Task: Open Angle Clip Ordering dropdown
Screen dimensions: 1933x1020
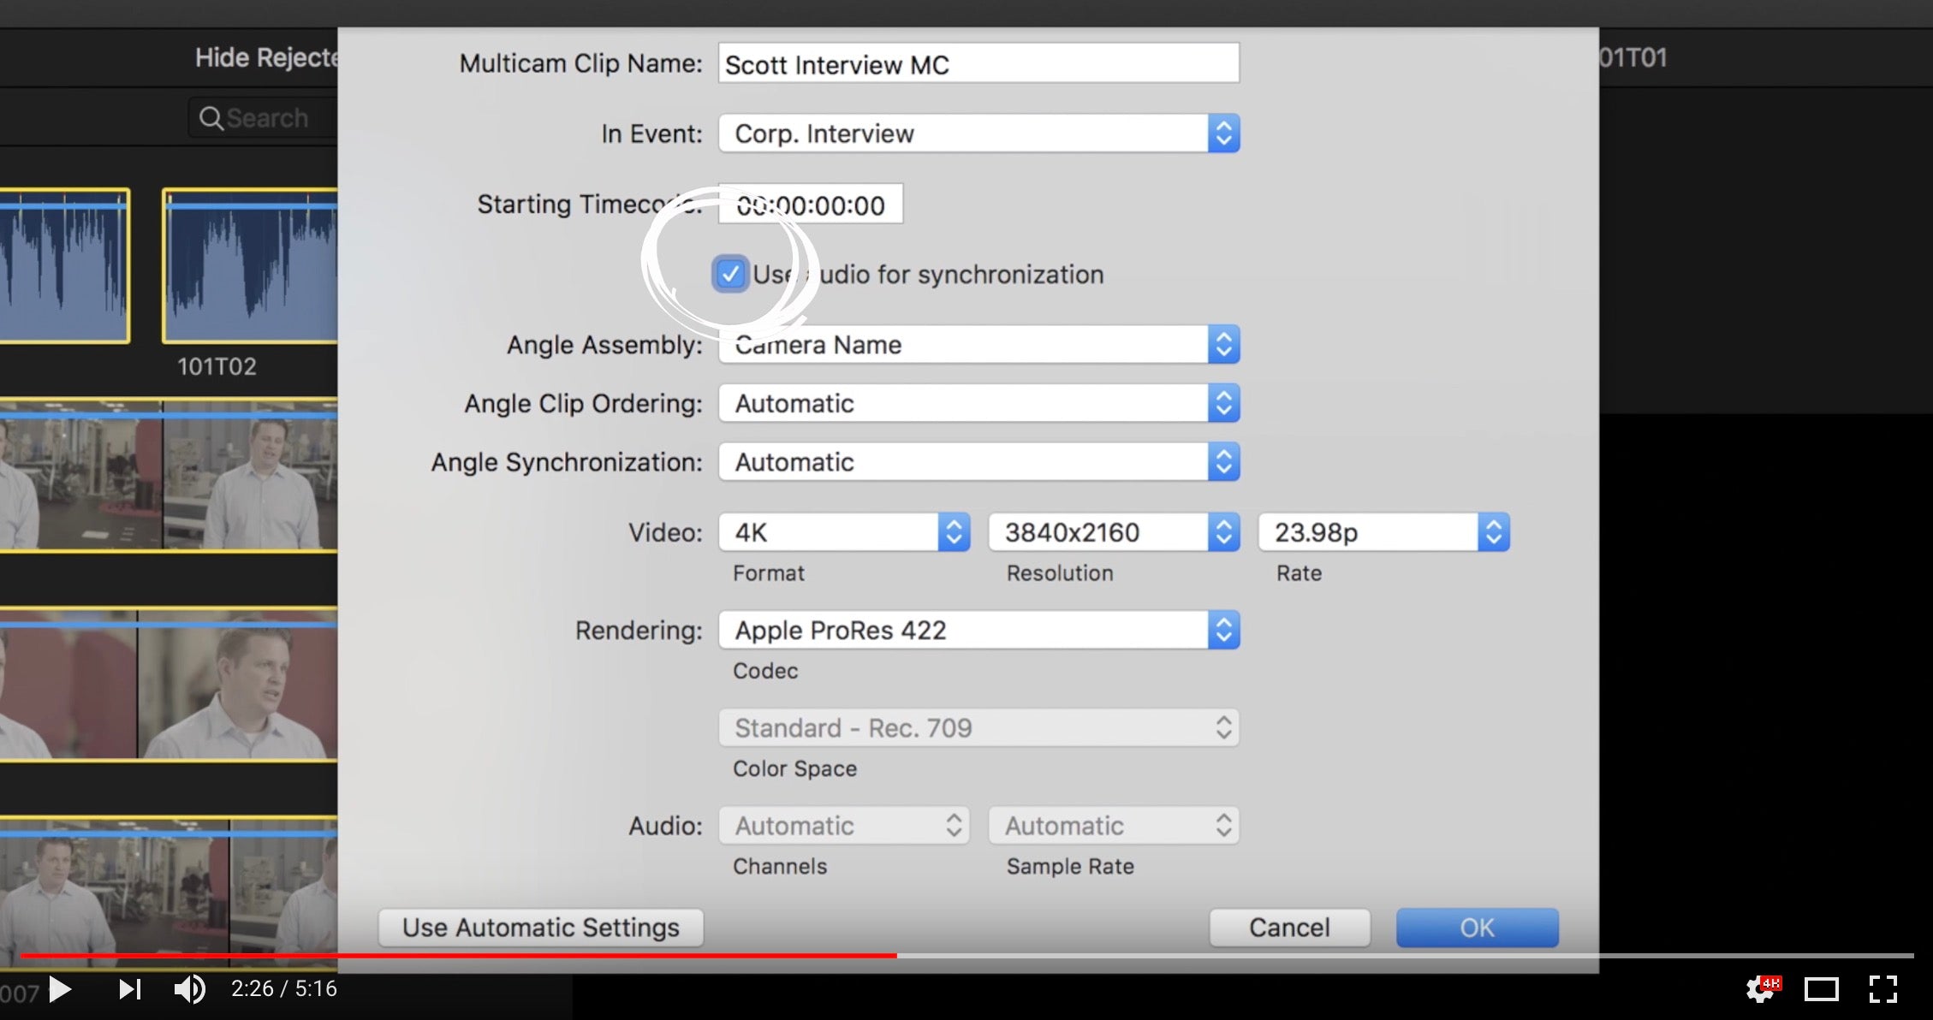Action: pyautogui.click(x=978, y=403)
